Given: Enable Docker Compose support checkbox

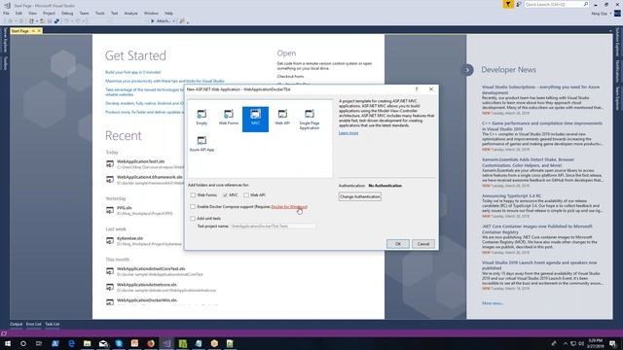Looking at the screenshot, I should [193, 206].
